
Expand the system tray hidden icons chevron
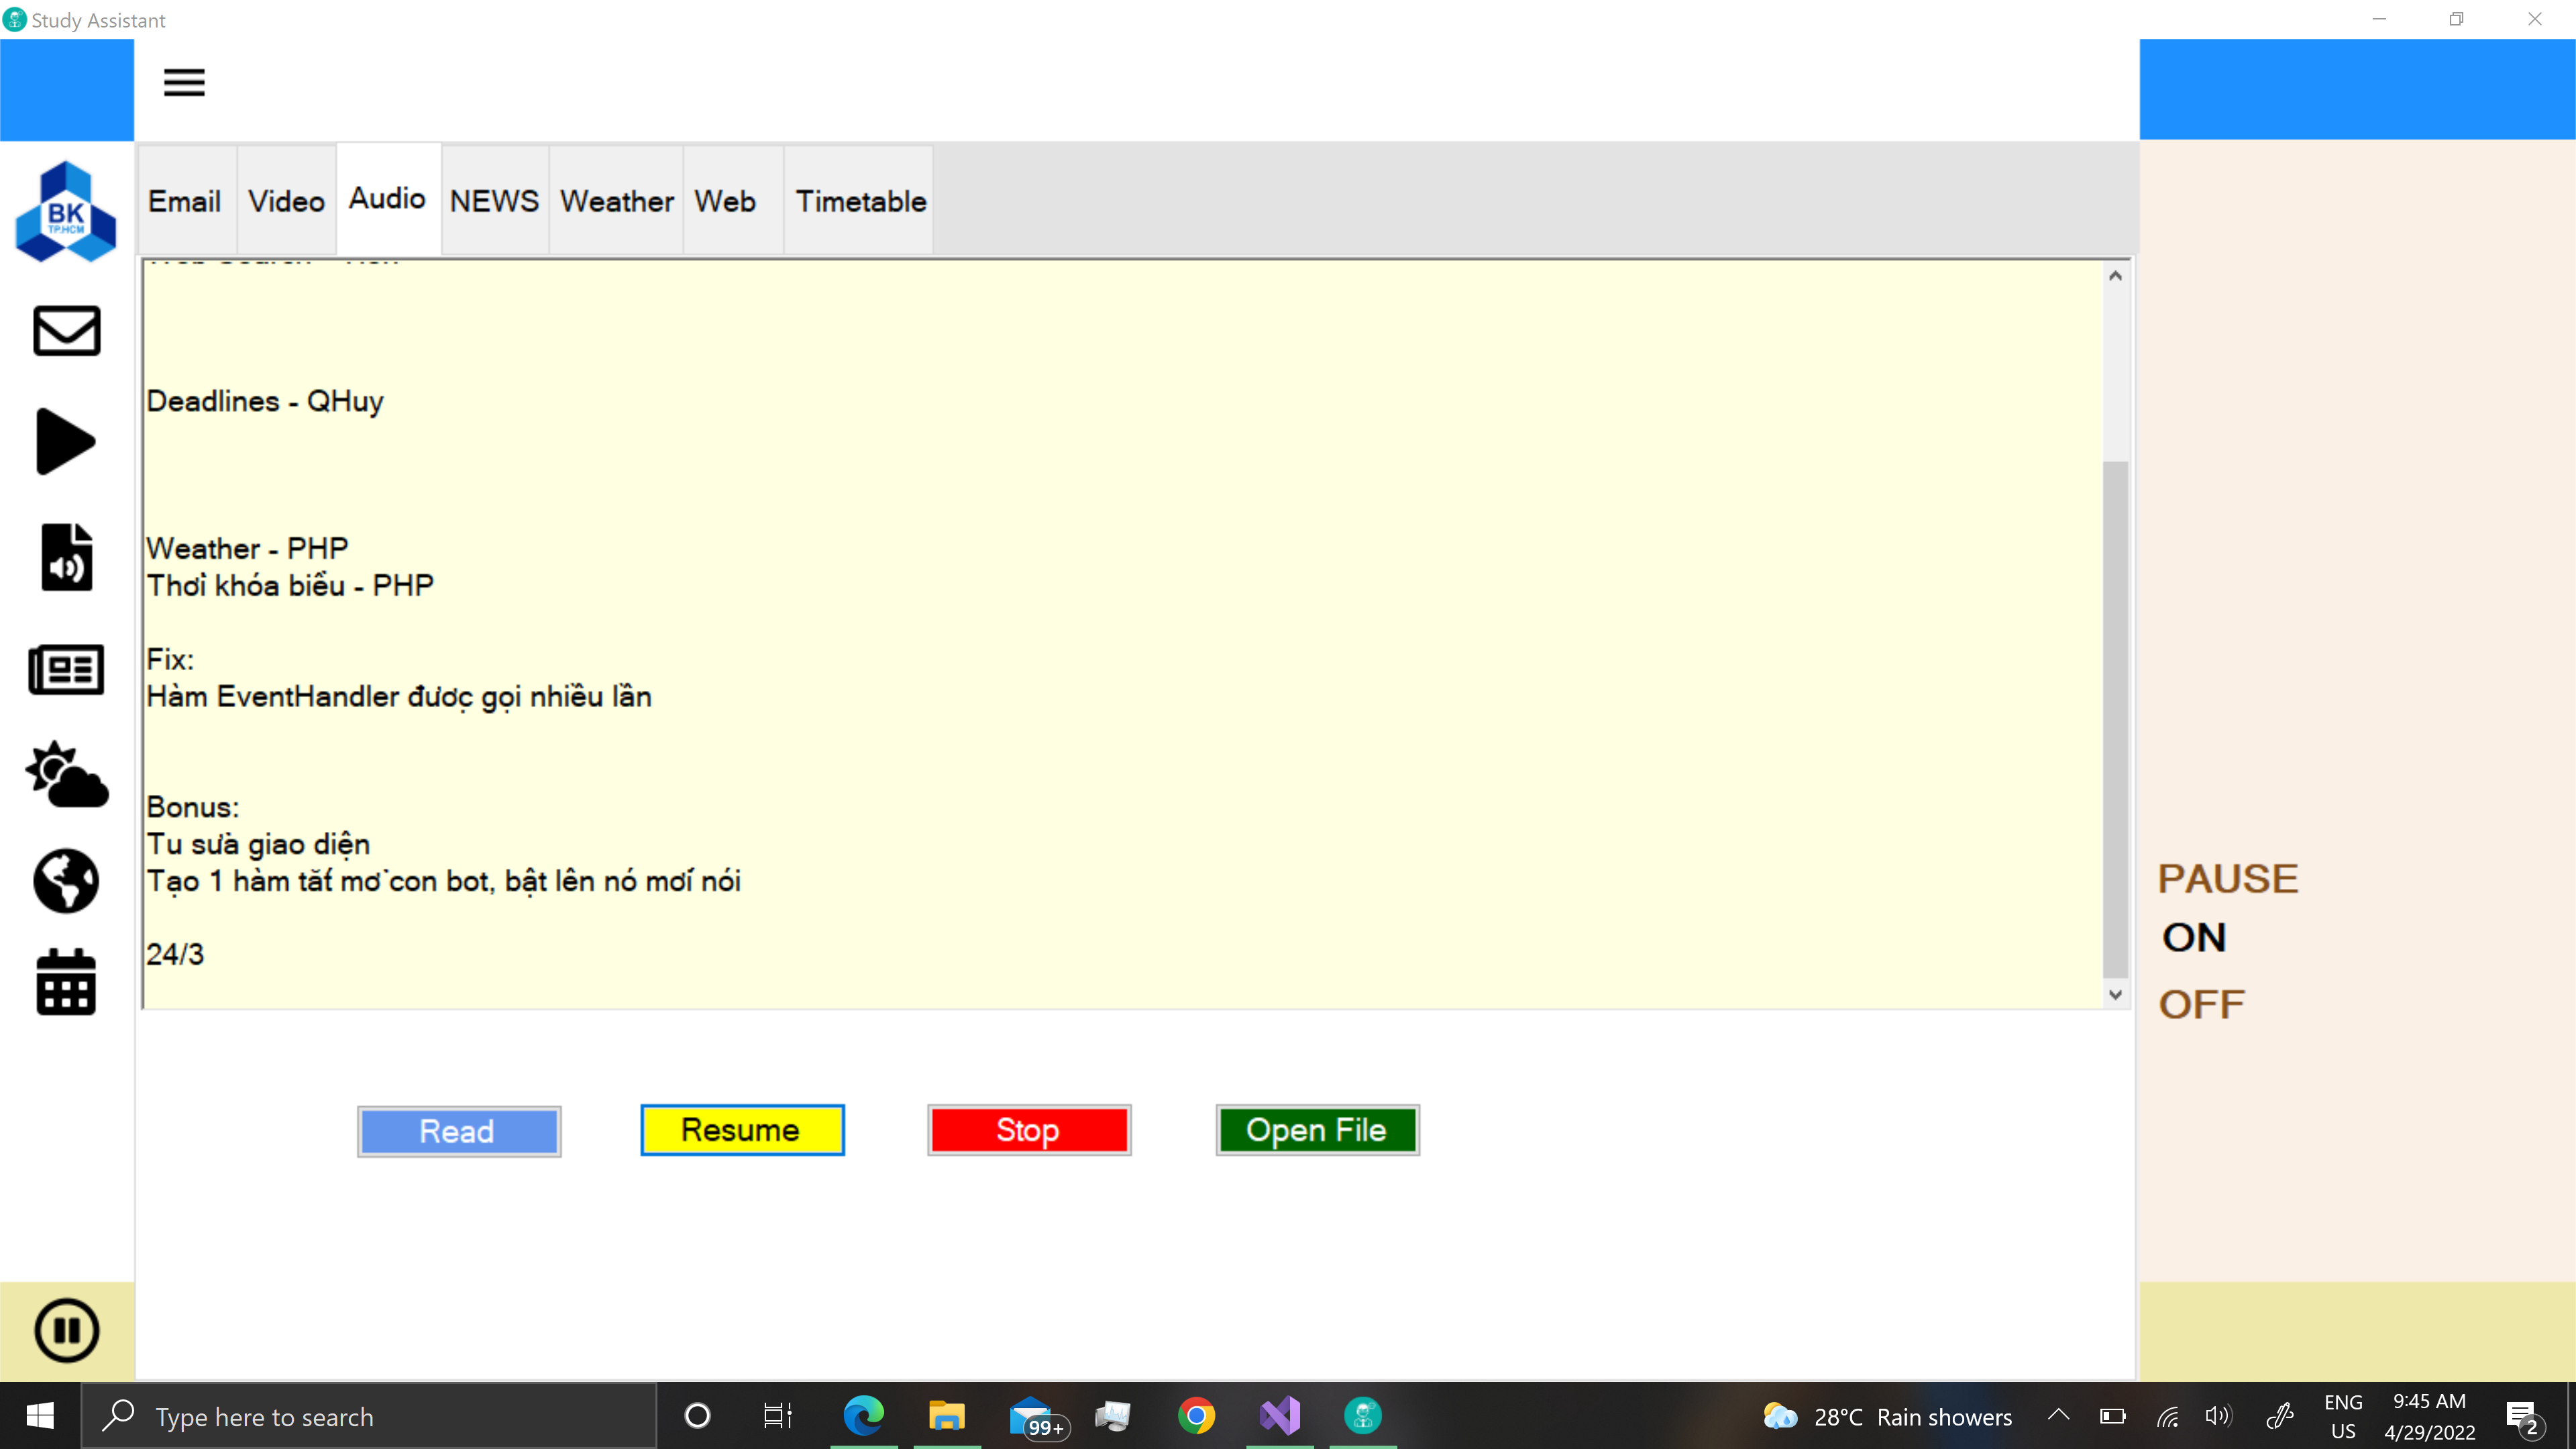pos(2058,1415)
